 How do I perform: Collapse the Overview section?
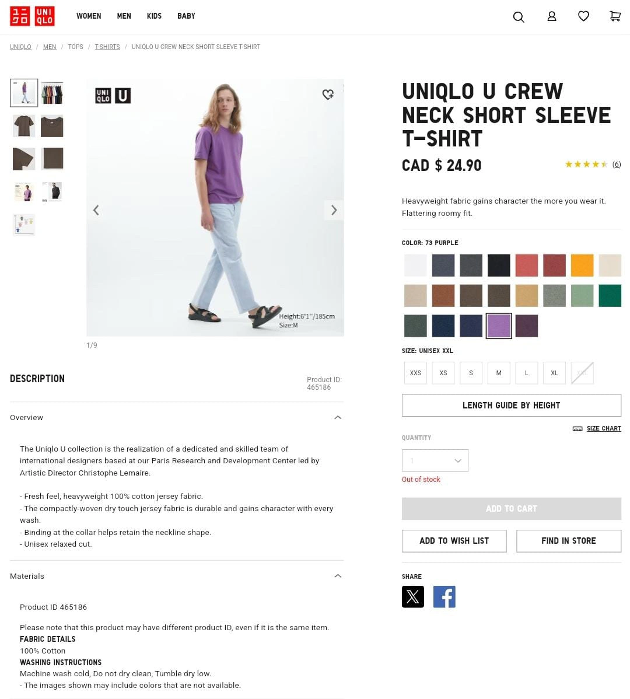338,417
